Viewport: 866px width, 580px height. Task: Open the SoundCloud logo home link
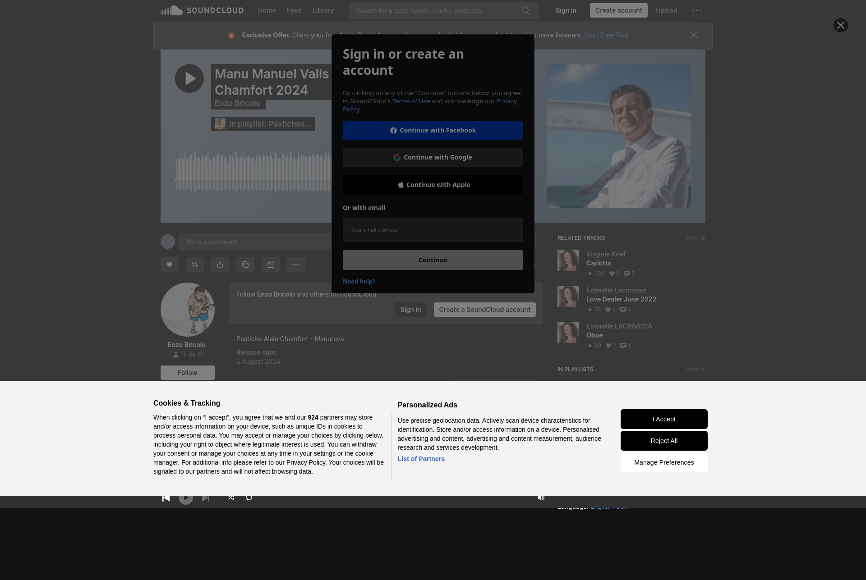click(x=202, y=10)
